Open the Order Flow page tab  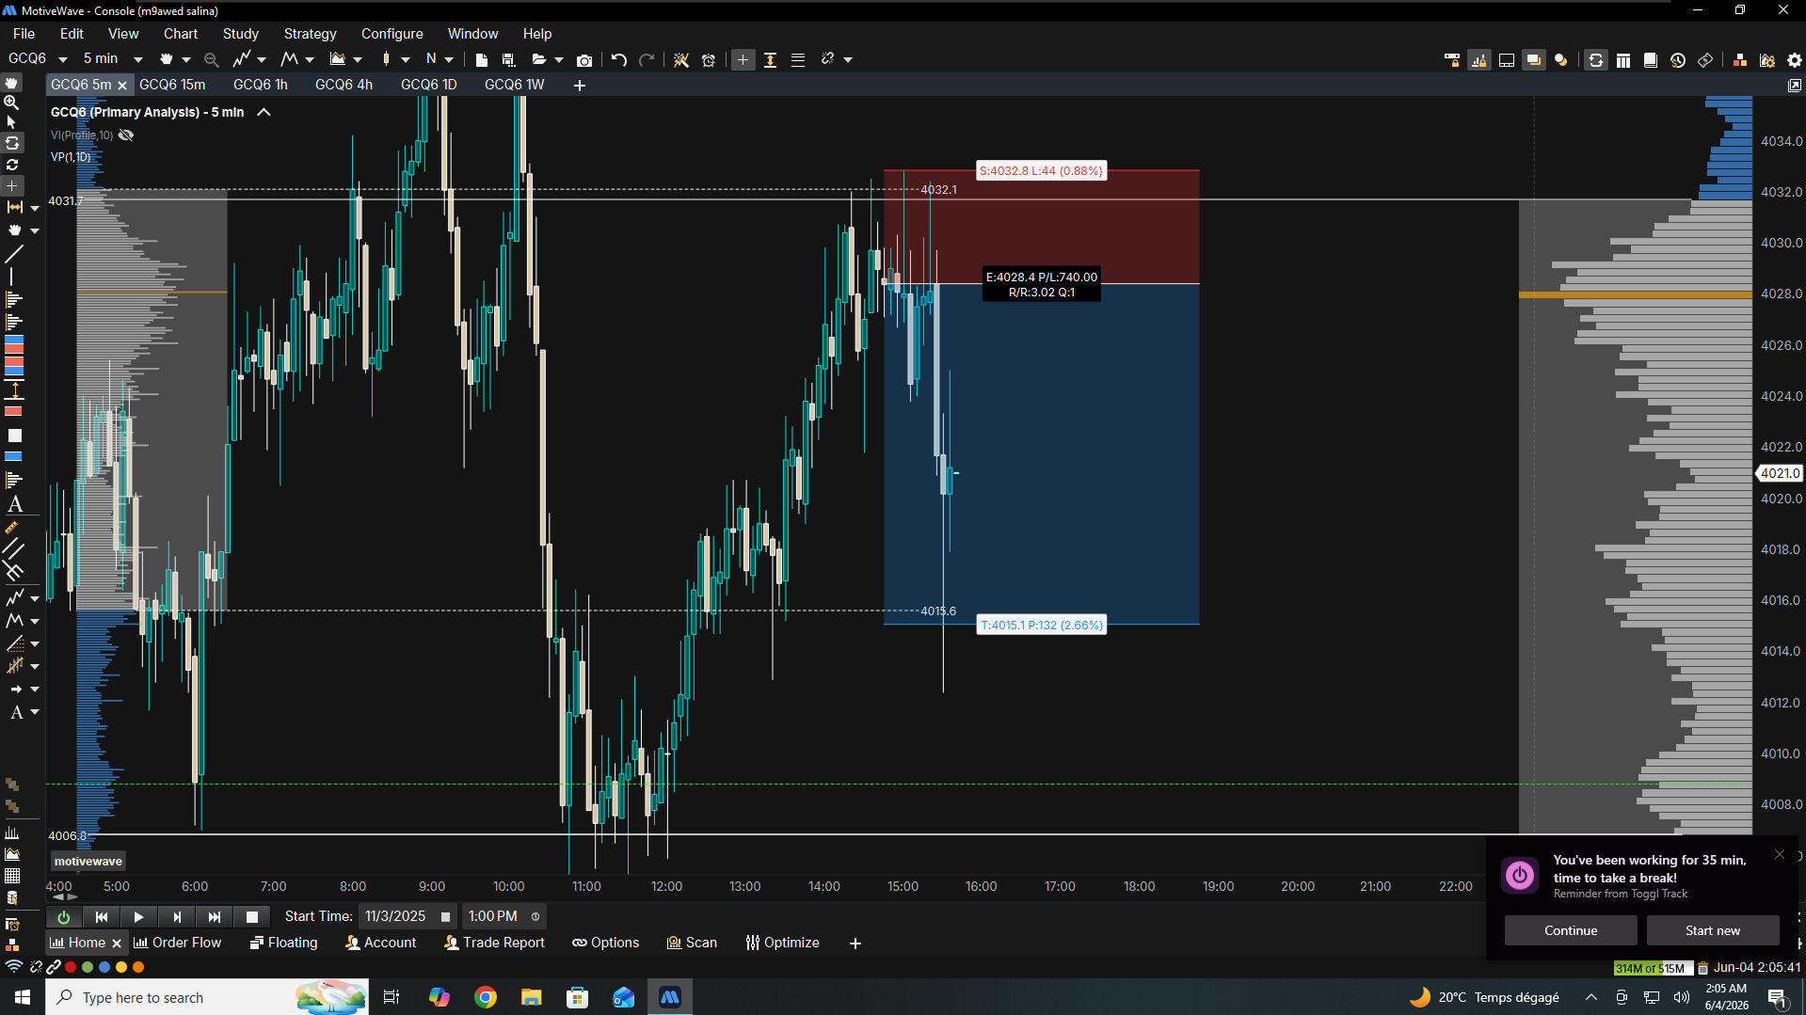pos(178,943)
